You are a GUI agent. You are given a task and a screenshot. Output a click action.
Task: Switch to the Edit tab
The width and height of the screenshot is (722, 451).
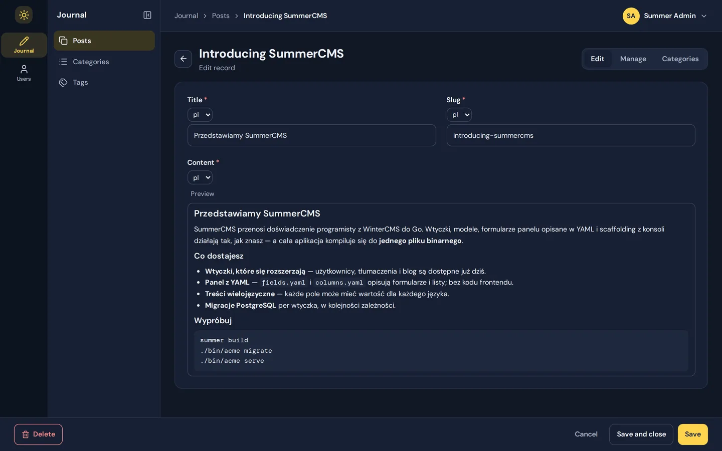(597, 59)
